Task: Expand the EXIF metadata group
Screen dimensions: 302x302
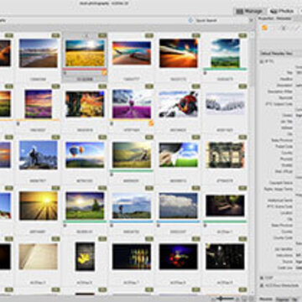Action: (x=262, y=278)
